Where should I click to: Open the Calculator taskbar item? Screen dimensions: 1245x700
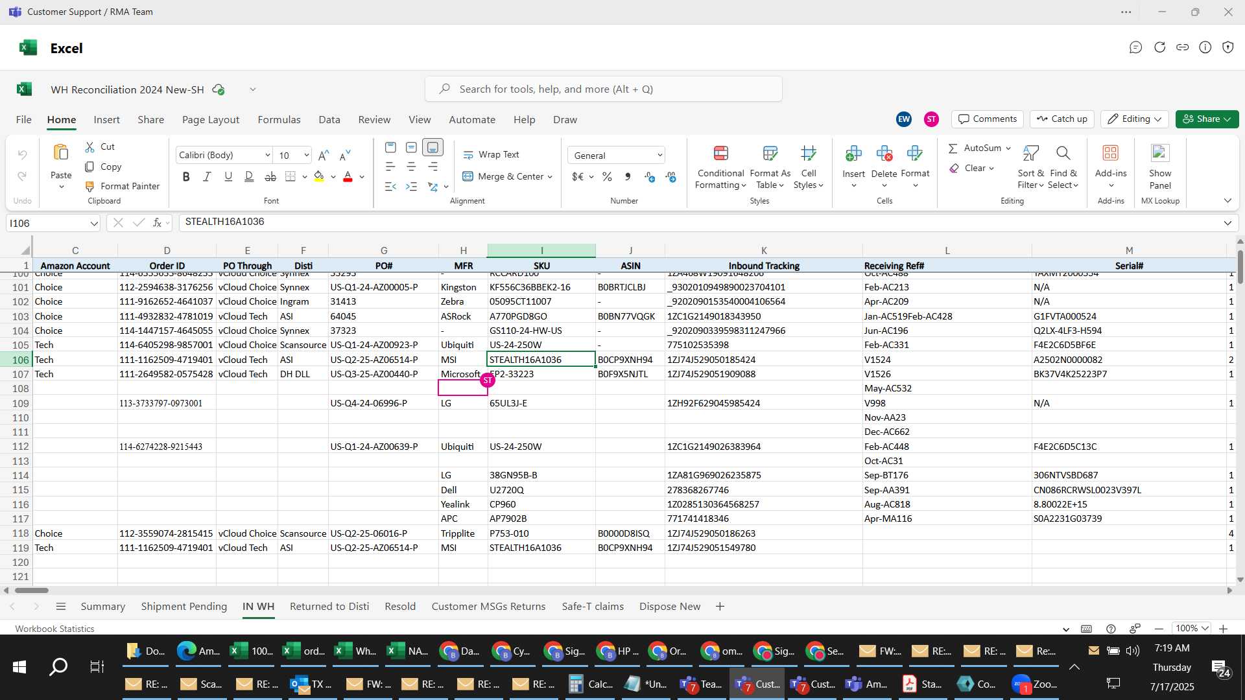pyautogui.click(x=591, y=684)
